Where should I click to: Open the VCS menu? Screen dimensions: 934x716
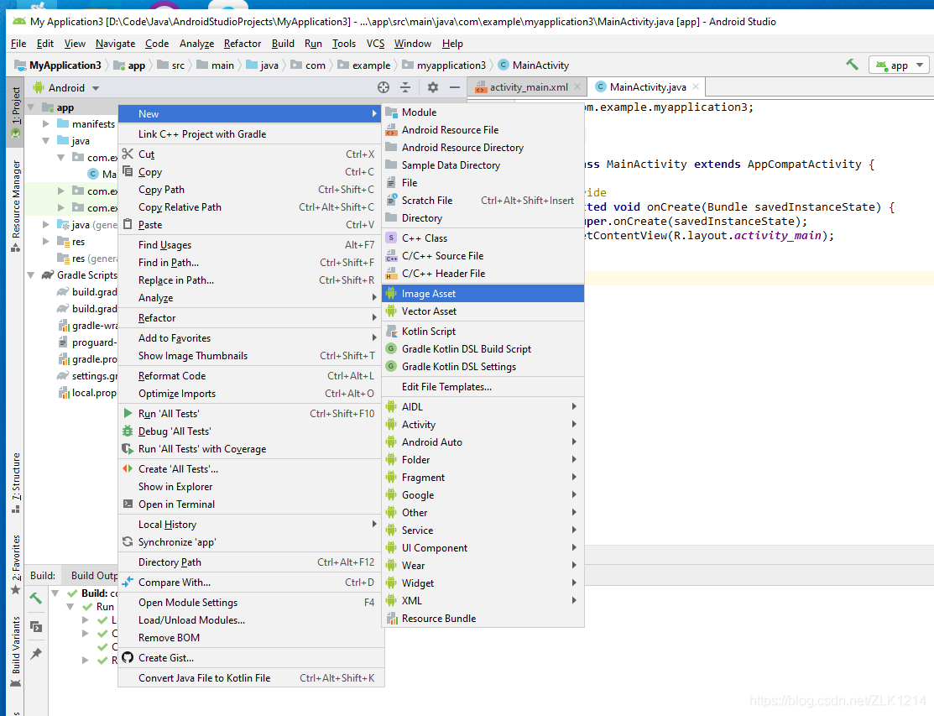tap(375, 44)
